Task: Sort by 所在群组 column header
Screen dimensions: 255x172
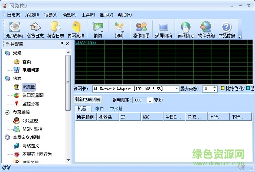Action: click(x=86, y=117)
